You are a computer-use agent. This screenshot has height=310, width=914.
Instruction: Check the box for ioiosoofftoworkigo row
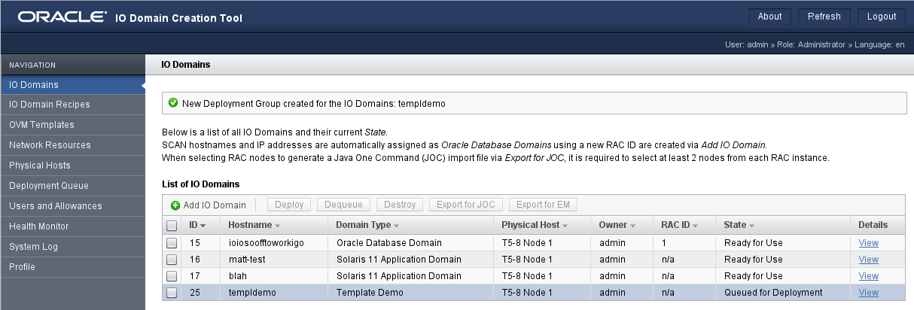click(172, 243)
